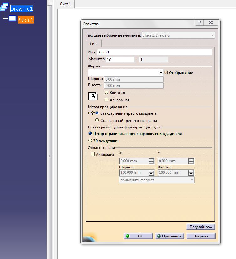Click the format Высота field showing 0,00 mm
This screenshot has width=236, height=259.
click(x=134, y=86)
